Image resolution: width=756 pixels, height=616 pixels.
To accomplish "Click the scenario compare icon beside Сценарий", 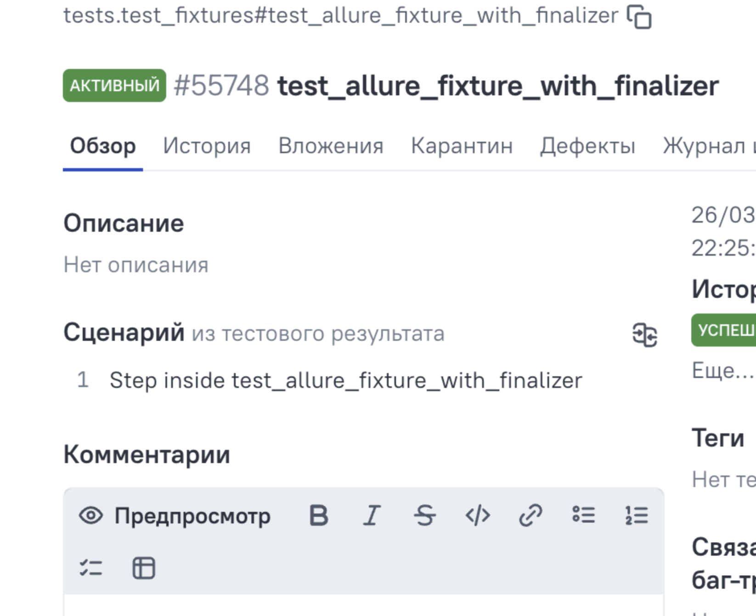I will [x=645, y=335].
